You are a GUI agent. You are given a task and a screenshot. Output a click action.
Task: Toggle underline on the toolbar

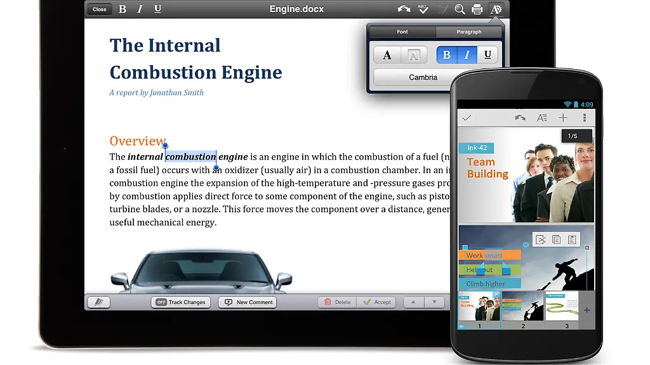pyautogui.click(x=157, y=9)
